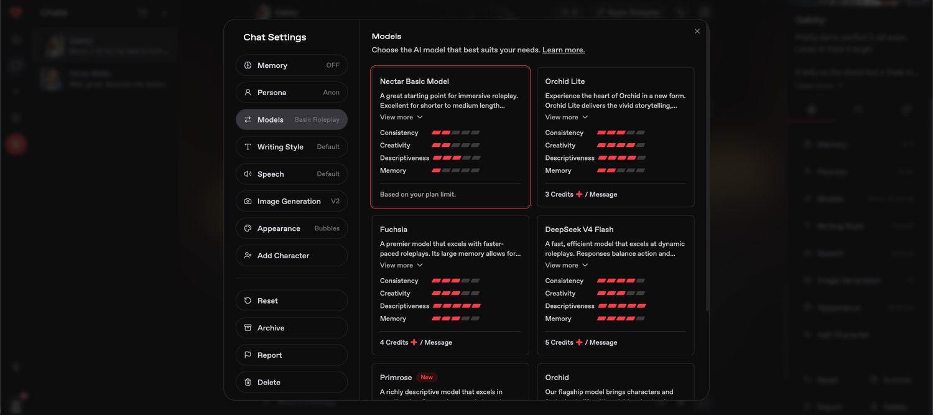Click the credit icon on Fuchsia
Image resolution: width=933 pixels, height=415 pixels.
pyautogui.click(x=414, y=342)
